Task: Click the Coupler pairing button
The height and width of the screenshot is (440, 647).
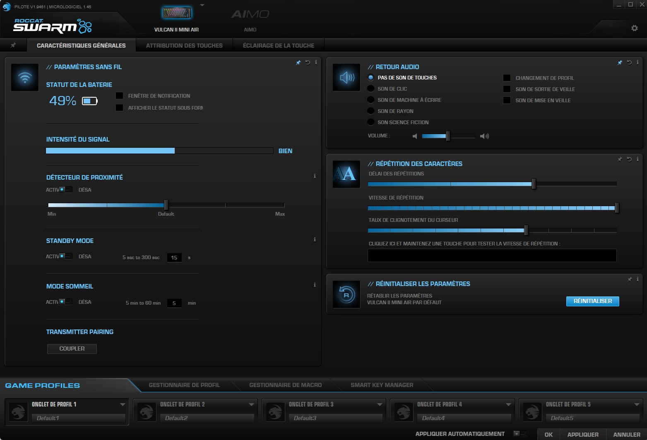Action: pyautogui.click(x=72, y=349)
